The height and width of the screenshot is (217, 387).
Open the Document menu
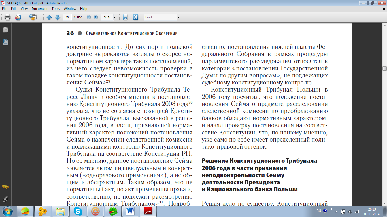pyautogui.click(x=40, y=9)
